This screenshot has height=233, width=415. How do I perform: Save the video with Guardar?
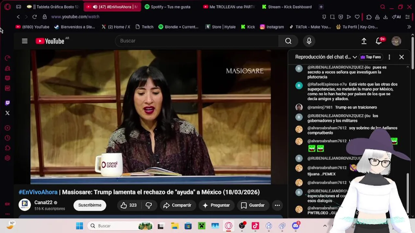click(x=253, y=205)
